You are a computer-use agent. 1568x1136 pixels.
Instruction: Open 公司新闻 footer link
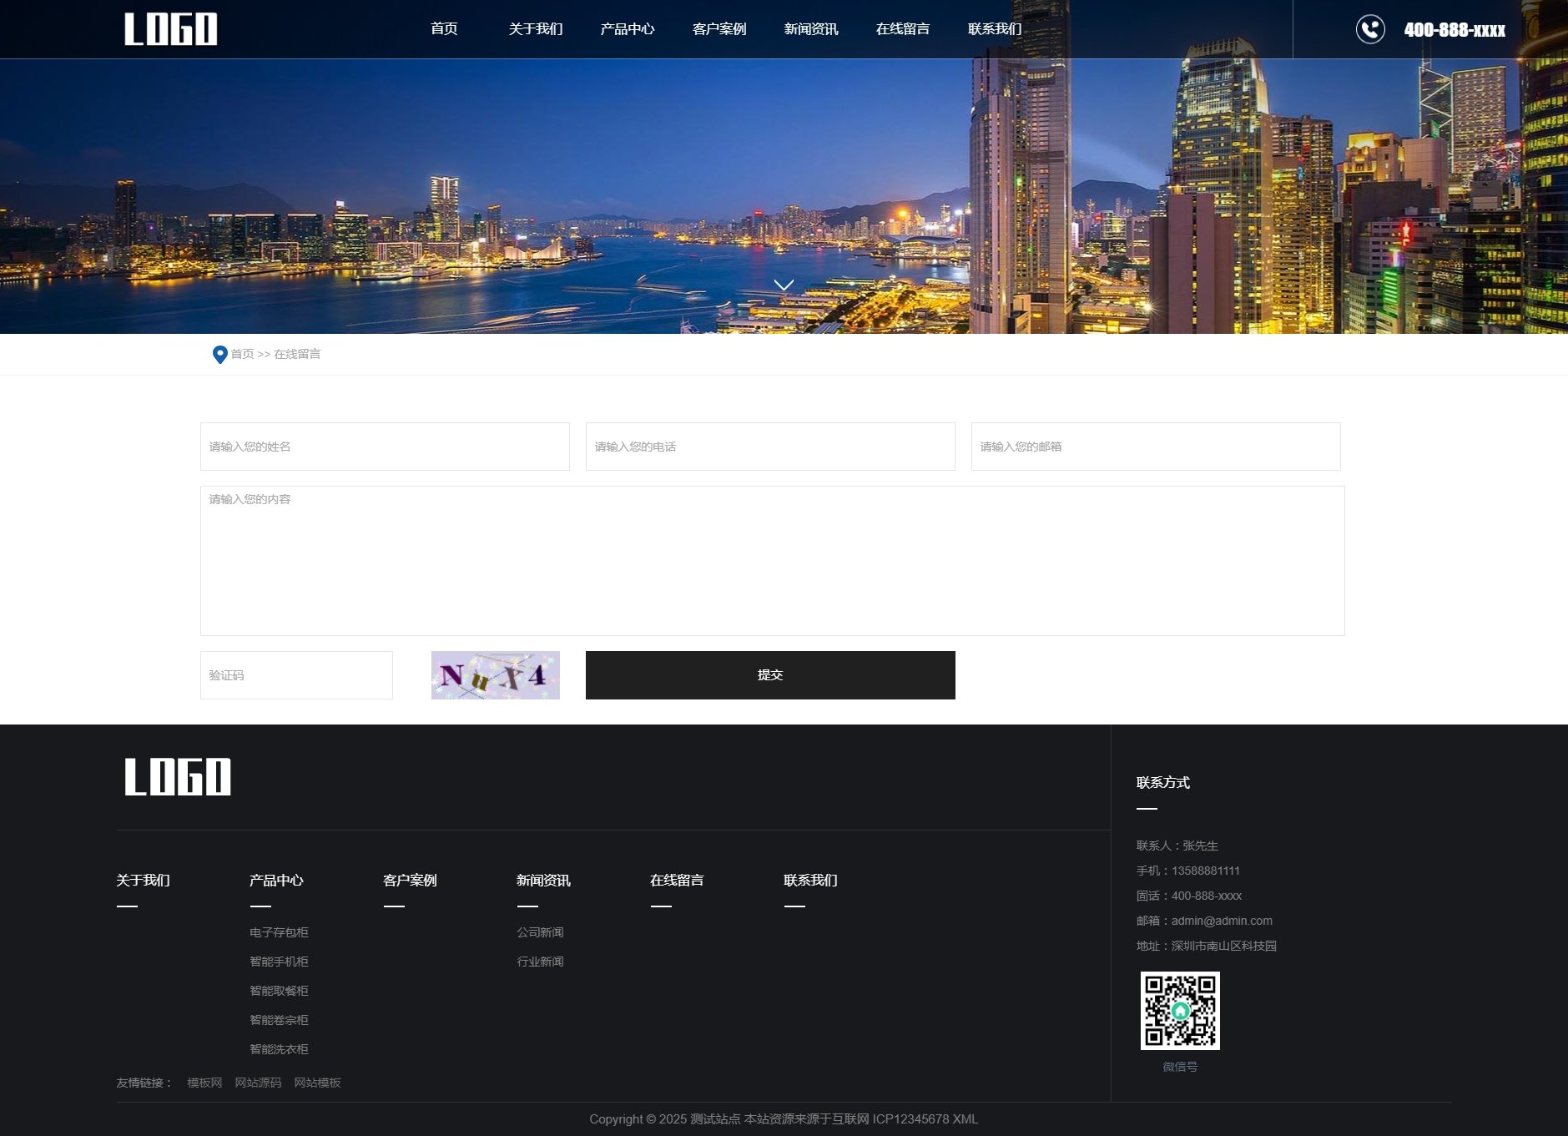(x=540, y=932)
